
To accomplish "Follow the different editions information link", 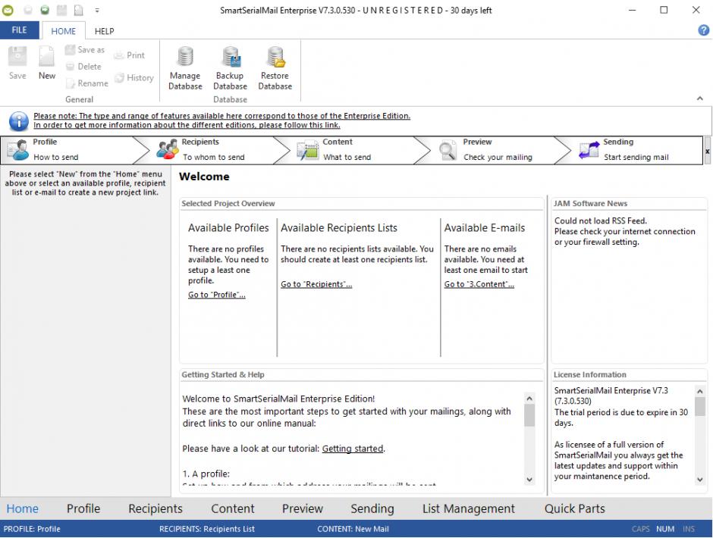I will [x=187, y=125].
